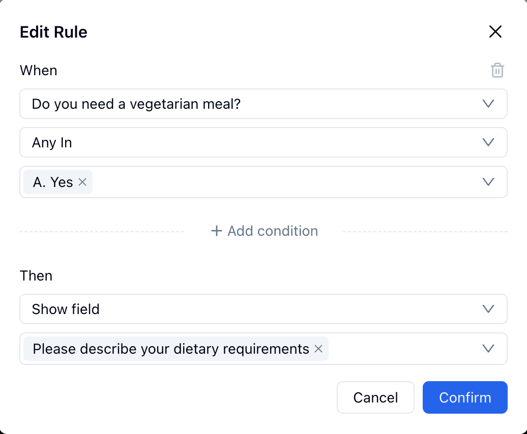Image resolution: width=527 pixels, height=434 pixels.
Task: Click the X to dismiss the Edit Rule dialog
Action: [x=495, y=32]
